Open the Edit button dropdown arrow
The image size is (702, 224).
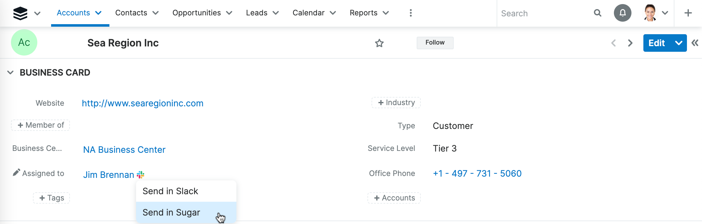[678, 43]
